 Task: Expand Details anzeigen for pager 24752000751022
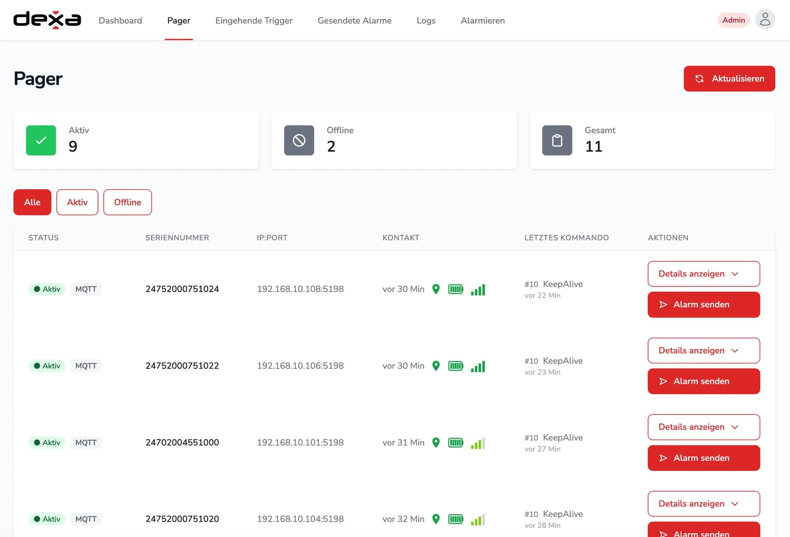coord(703,351)
